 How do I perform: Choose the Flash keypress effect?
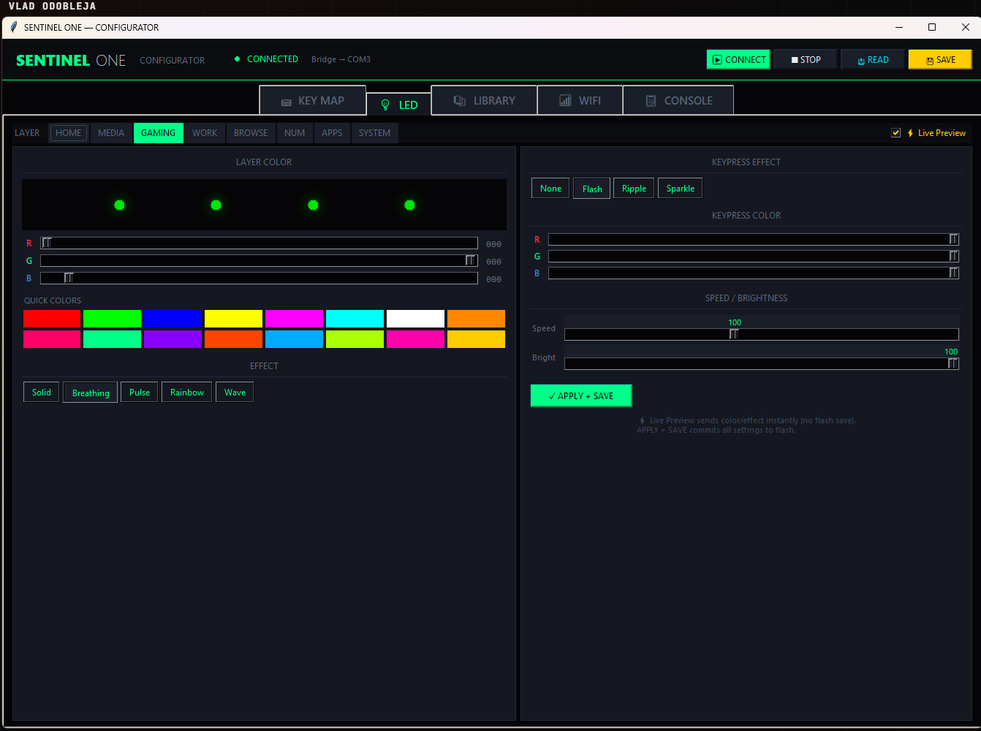click(592, 189)
